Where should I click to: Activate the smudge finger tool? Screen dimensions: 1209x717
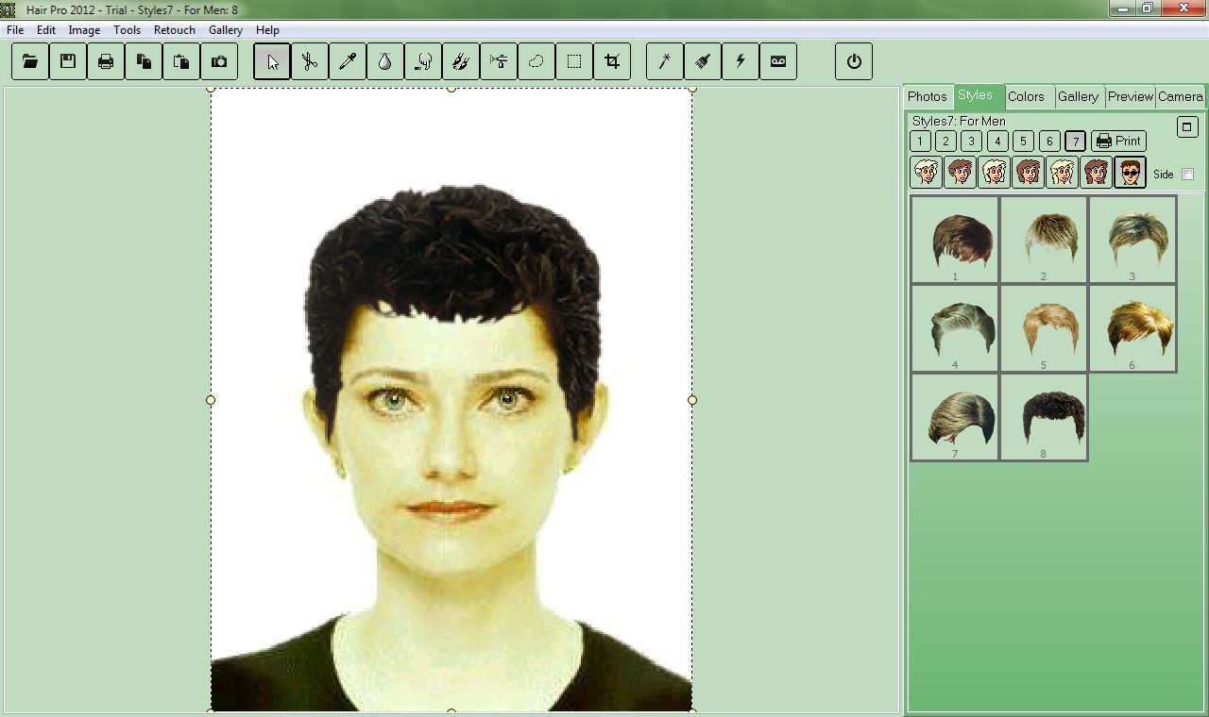coord(423,61)
